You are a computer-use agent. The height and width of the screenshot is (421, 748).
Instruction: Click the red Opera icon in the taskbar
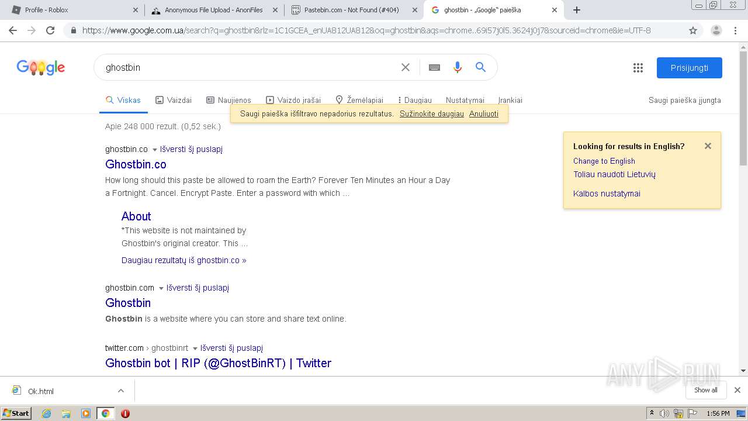[x=125, y=413]
